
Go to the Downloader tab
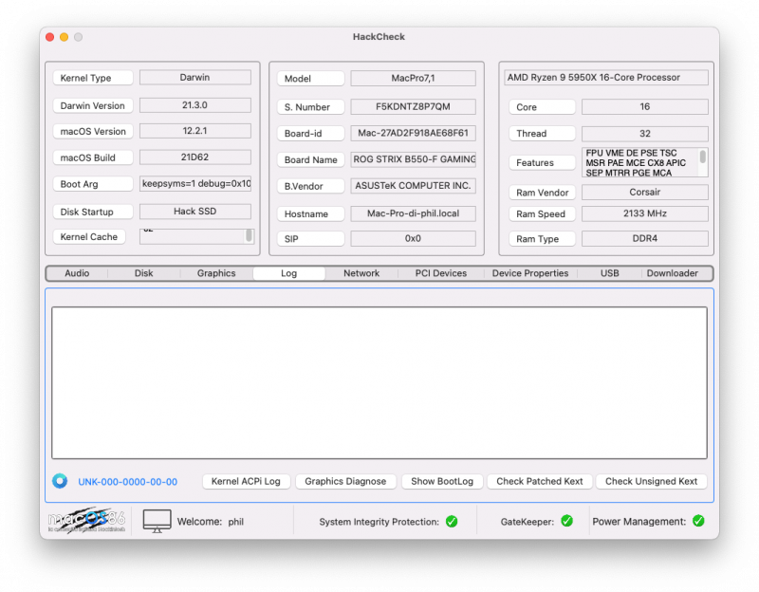tap(672, 273)
